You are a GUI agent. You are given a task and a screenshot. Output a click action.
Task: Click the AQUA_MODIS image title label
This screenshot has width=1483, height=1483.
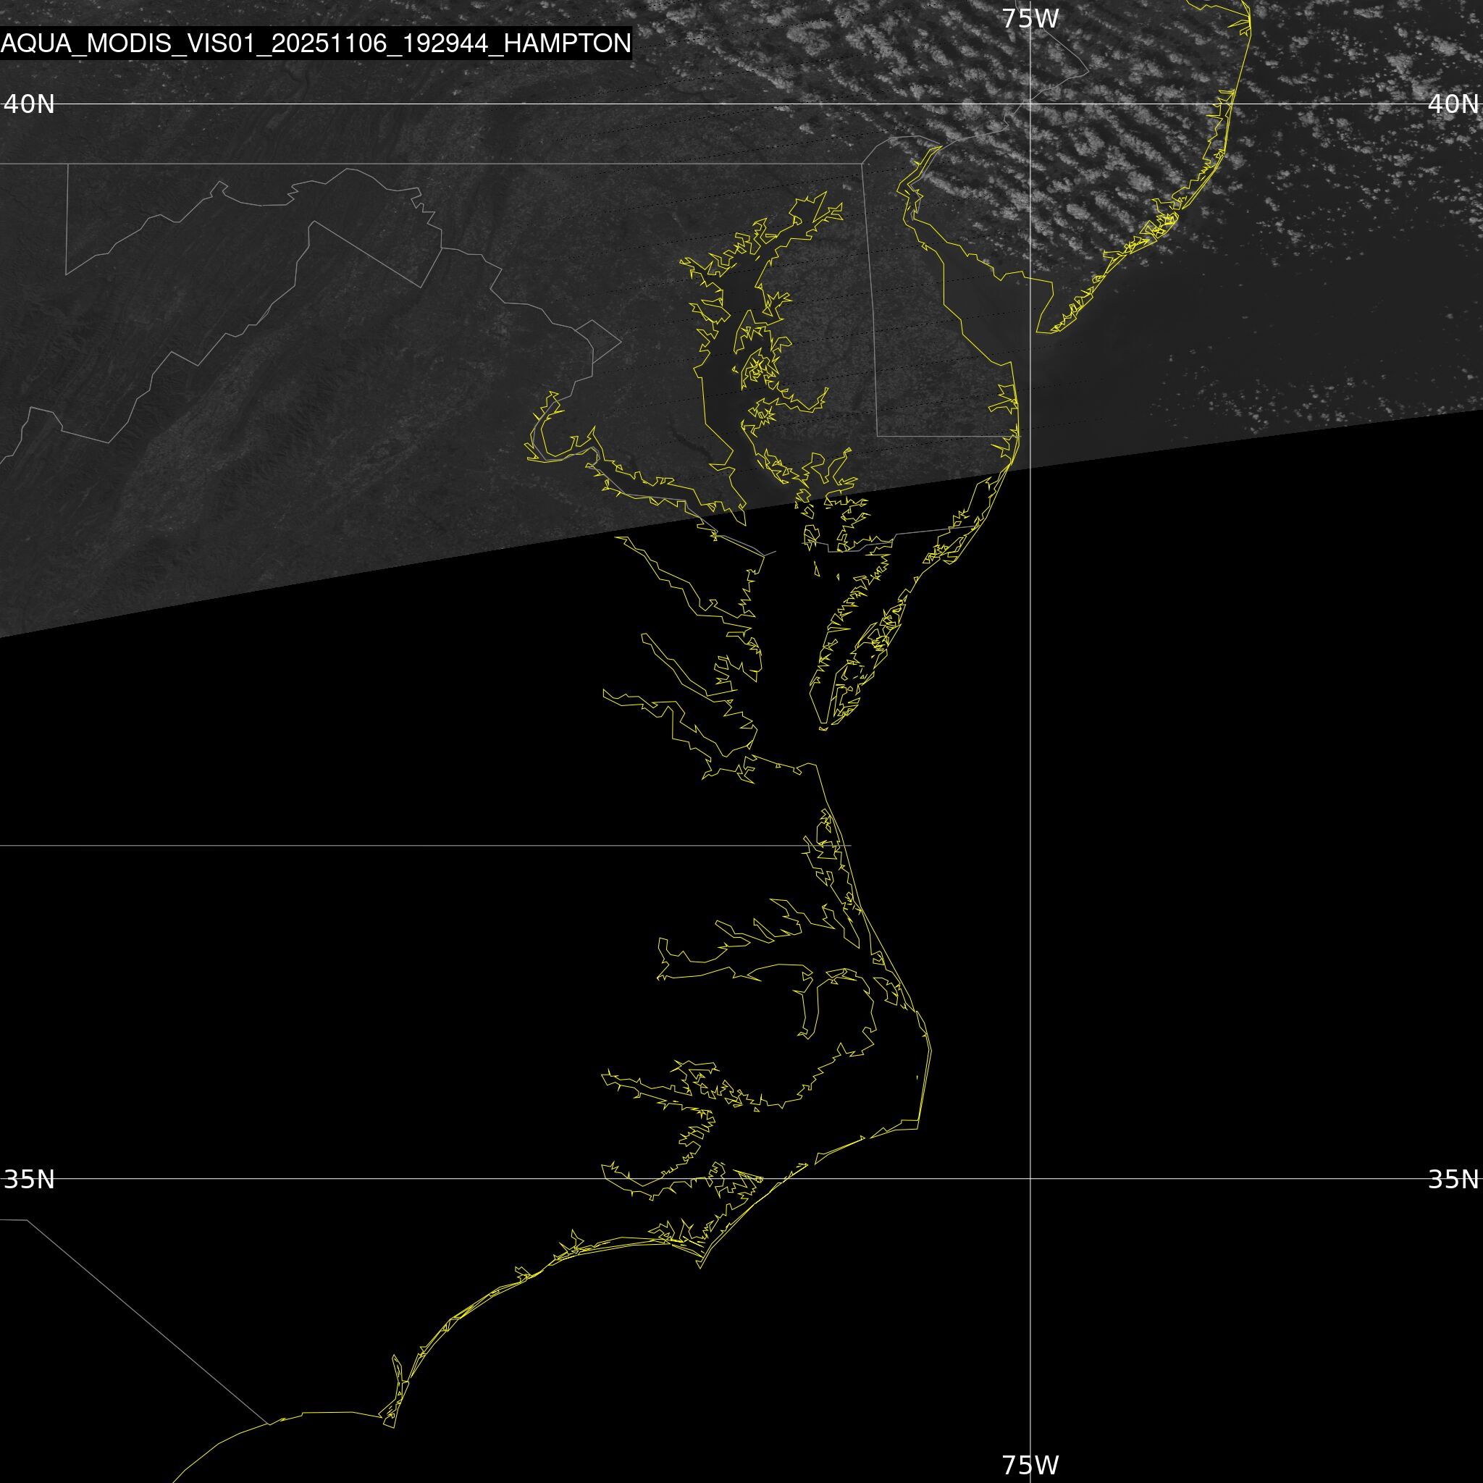(x=316, y=43)
